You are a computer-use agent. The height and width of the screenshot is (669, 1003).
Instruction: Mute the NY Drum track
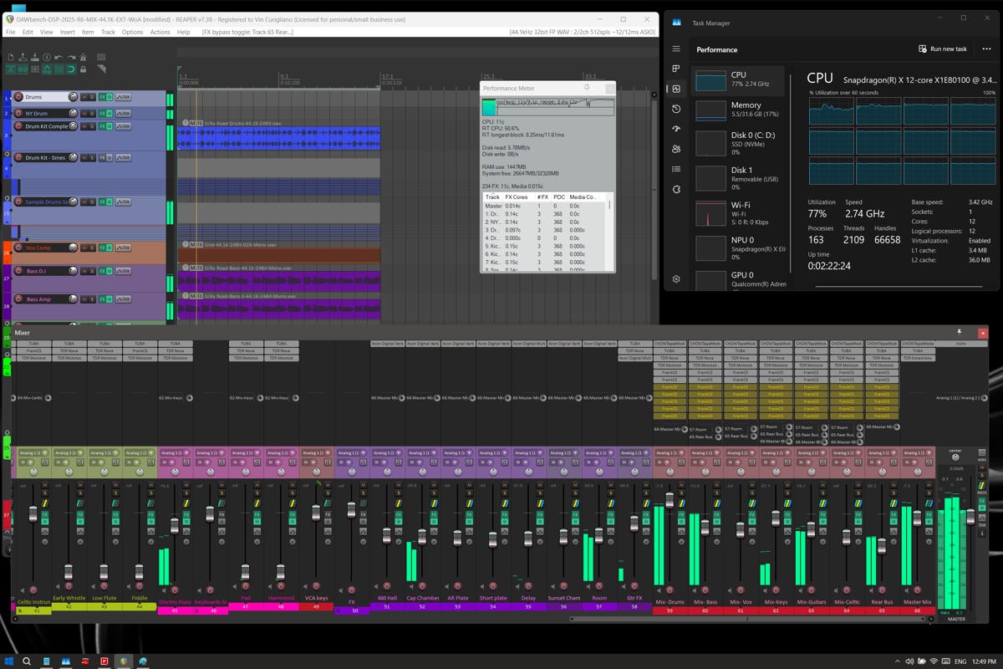(x=84, y=113)
